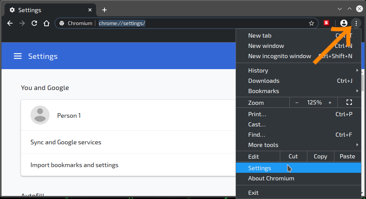Viewport: 366px width, 199px height.
Task: Open About Chromium
Action: click(298, 178)
